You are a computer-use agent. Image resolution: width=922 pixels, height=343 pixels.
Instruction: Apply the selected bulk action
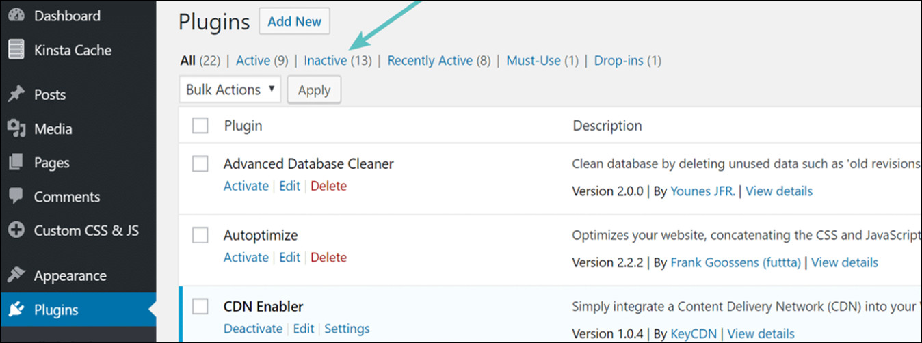coord(315,90)
